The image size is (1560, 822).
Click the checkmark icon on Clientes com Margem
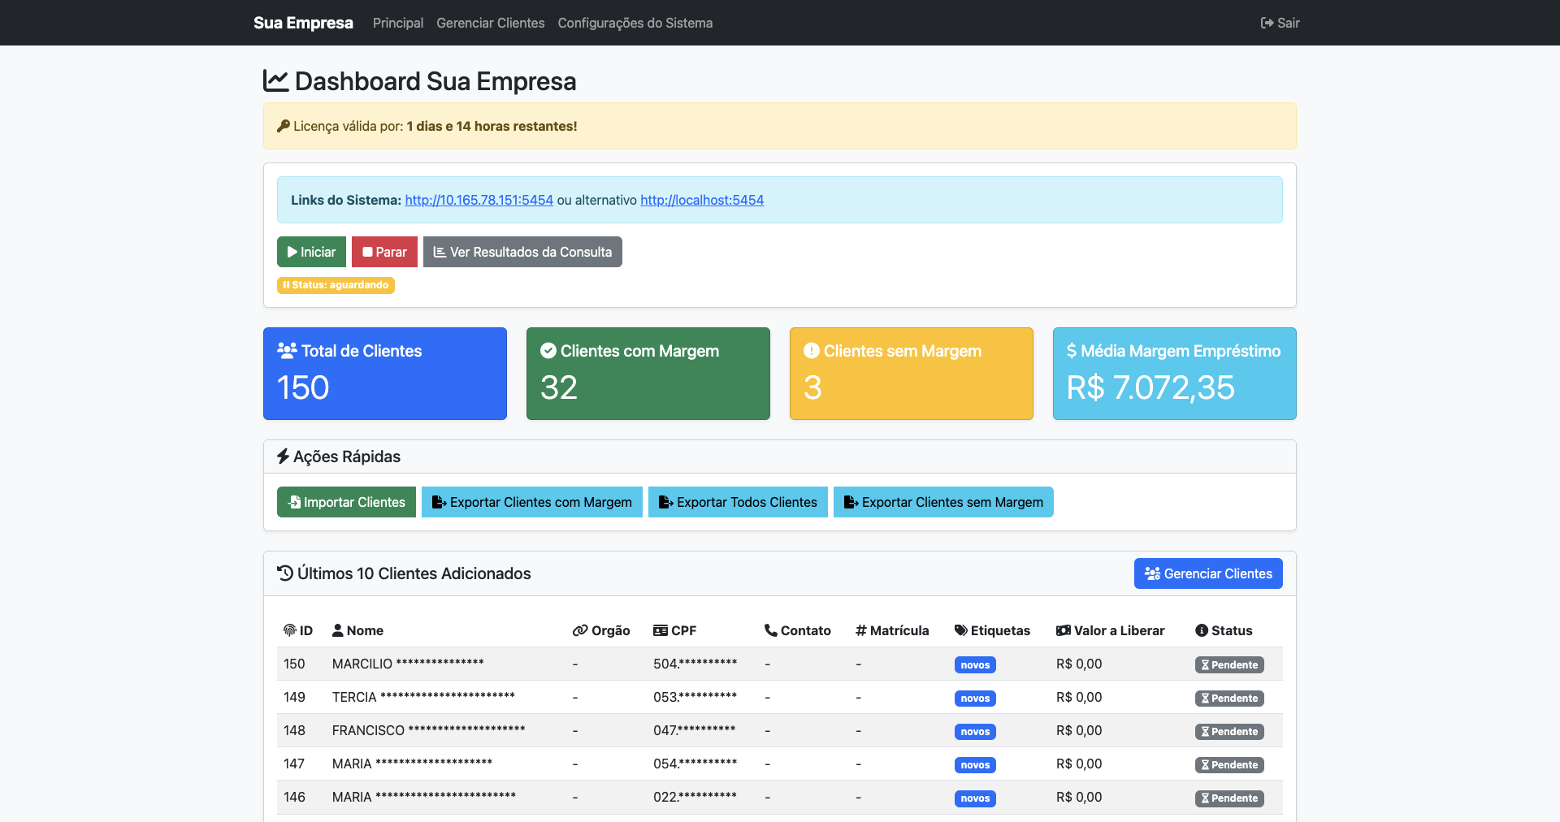coord(548,351)
